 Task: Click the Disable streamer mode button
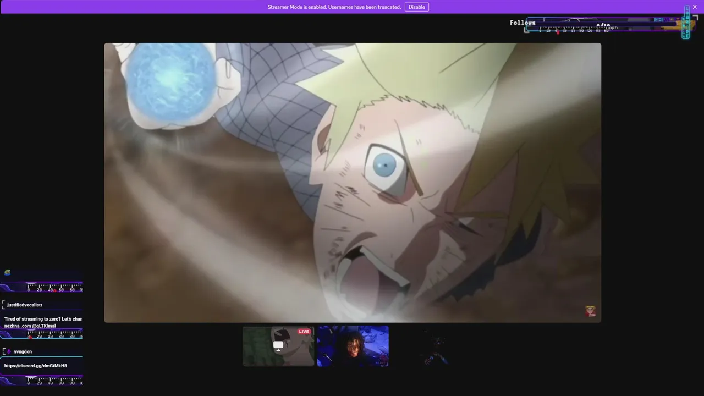tap(417, 7)
